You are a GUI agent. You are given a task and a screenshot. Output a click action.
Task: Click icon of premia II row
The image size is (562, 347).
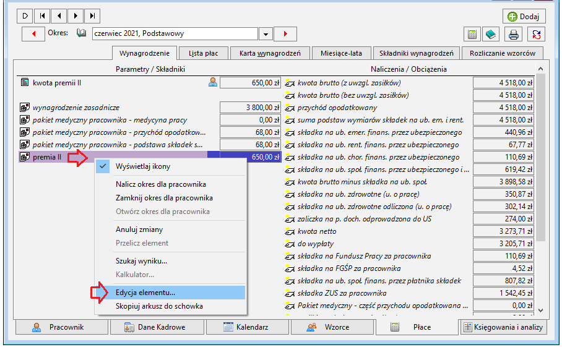point(25,157)
